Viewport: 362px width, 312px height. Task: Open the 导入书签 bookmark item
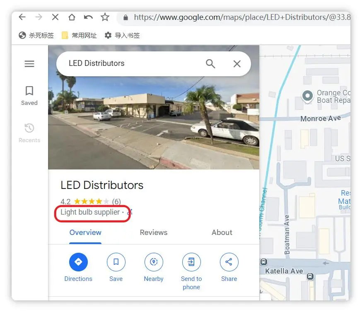pos(122,35)
